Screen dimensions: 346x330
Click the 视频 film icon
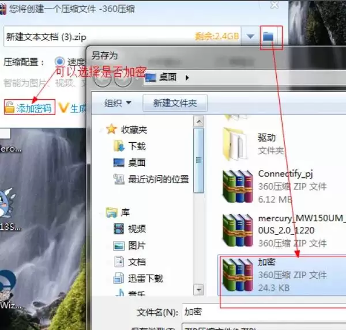point(119,229)
